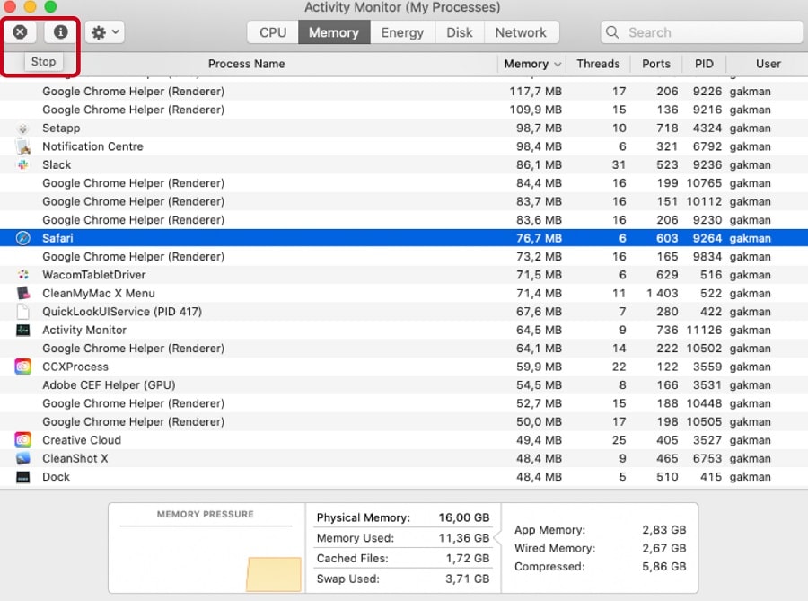Viewport: 808px width, 601px height.
Task: Select QuickLookUIService (PID 417) row
Action: 404,312
